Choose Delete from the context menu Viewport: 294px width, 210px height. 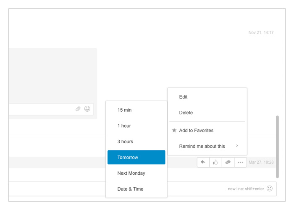click(x=207, y=113)
